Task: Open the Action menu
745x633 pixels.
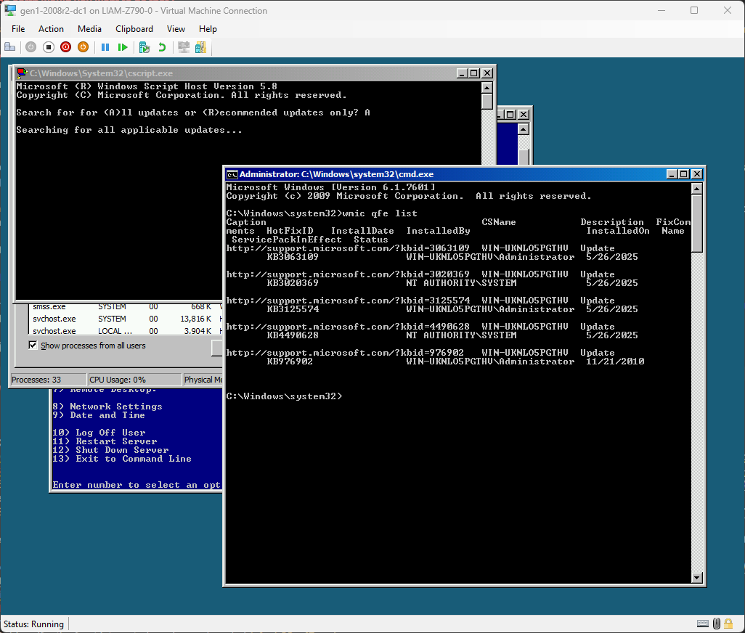Action: pos(51,29)
